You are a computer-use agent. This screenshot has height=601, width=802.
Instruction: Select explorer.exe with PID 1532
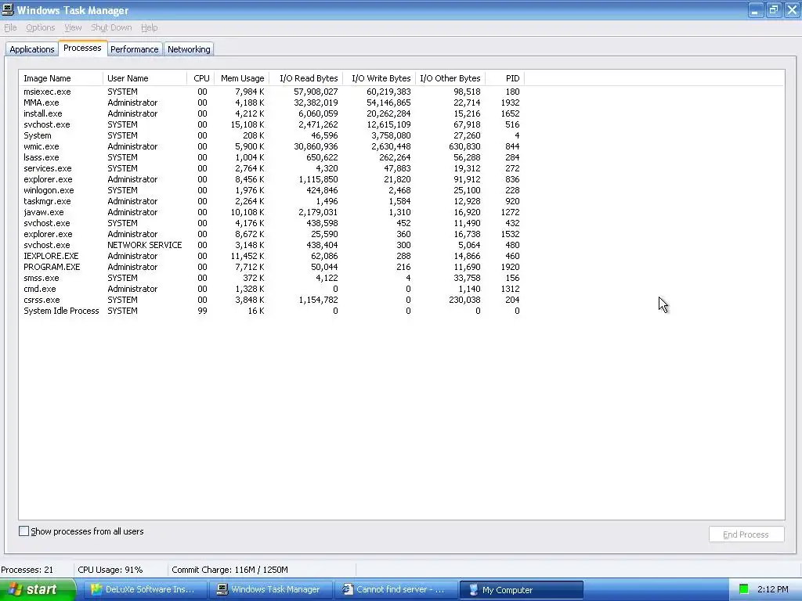click(272, 234)
